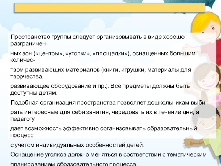Viewport: 221px width, 166px height.
Task: Click the word «Пространство» in first line
Action: click(x=26, y=37)
